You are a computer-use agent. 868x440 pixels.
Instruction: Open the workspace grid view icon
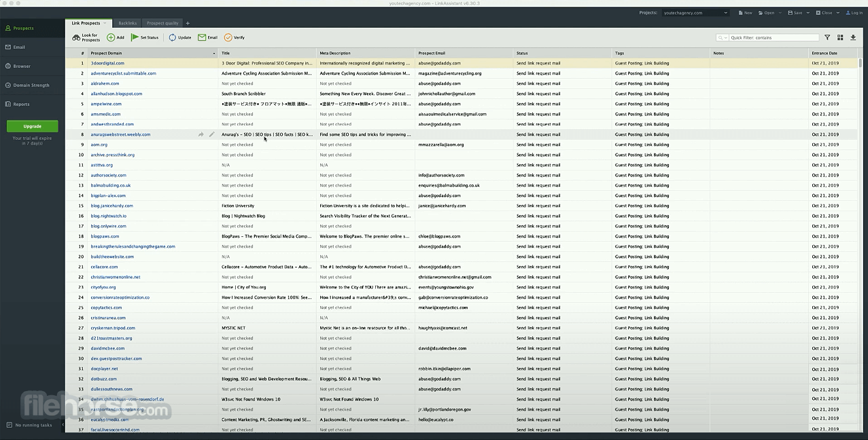pos(840,38)
